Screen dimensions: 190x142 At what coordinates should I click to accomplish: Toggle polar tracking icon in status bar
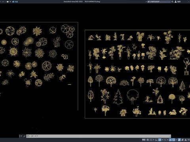pyautogui.click(x=160, y=140)
